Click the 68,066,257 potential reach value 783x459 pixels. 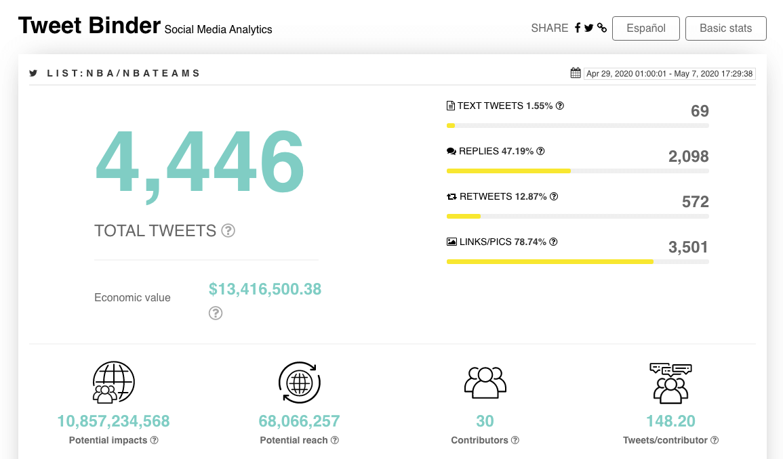[299, 421]
